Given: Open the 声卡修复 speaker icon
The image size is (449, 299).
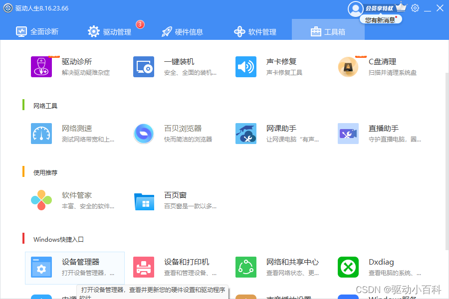Looking at the screenshot, I should pyautogui.click(x=245, y=67).
